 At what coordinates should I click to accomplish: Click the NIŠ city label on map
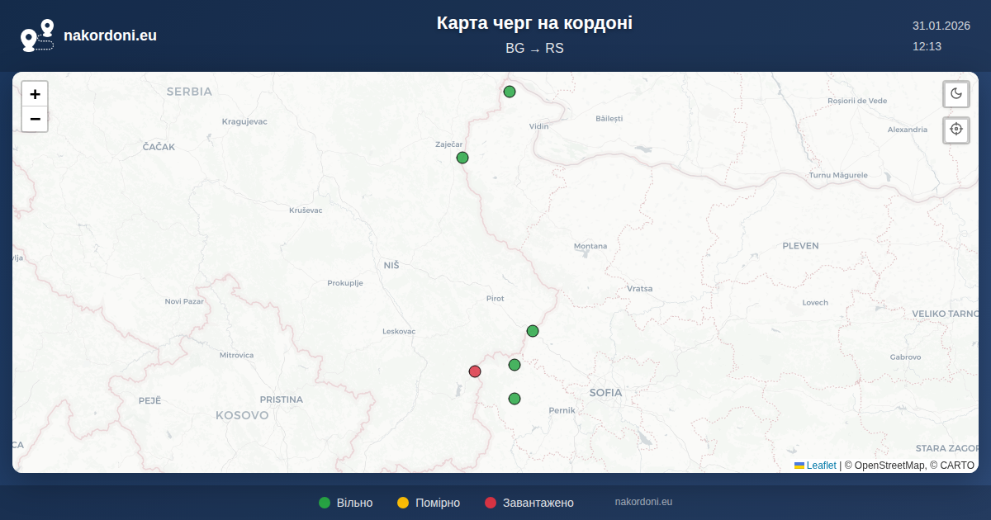391,265
